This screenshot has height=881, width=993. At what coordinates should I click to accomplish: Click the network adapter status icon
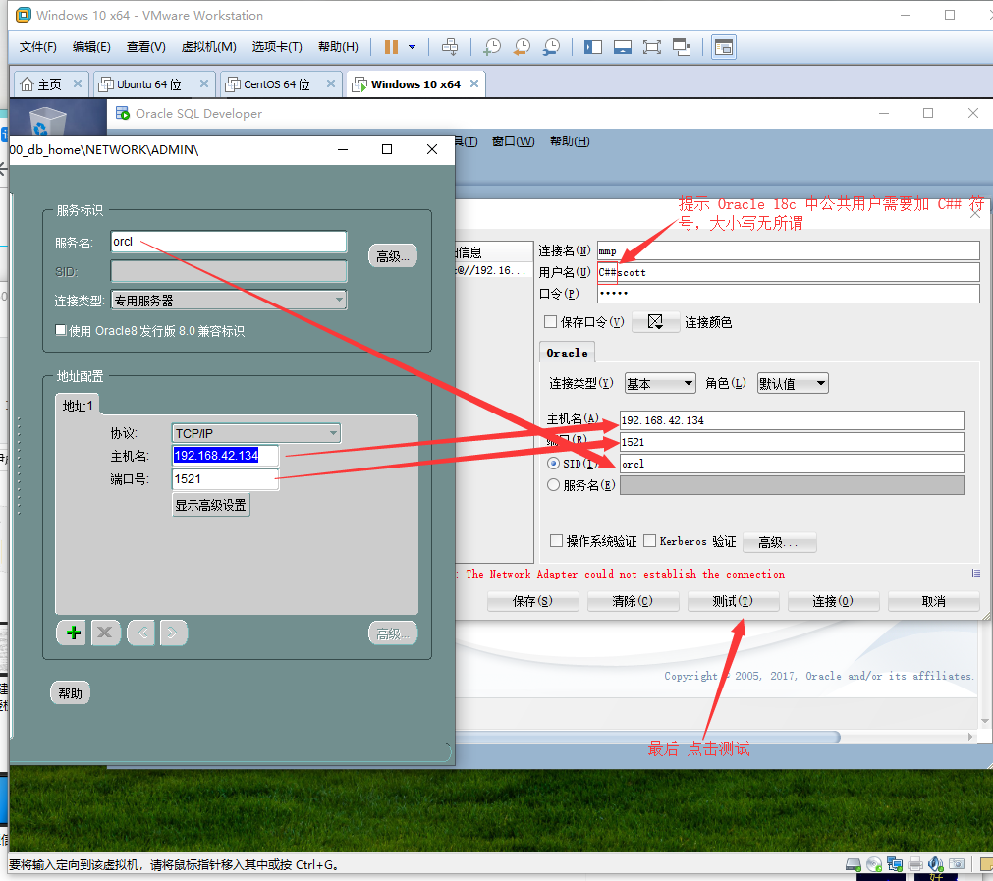[x=895, y=864]
